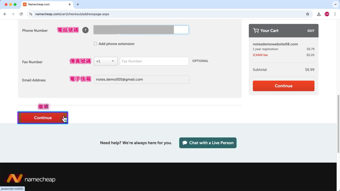Open the Chrome three-dot menu
Viewport: 340px width, 191px height.
pos(335,14)
